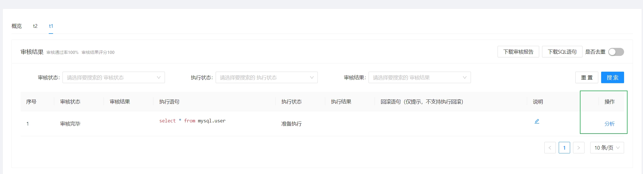643x174 pixels.
Task: Select the t1 tab
Action: point(51,26)
